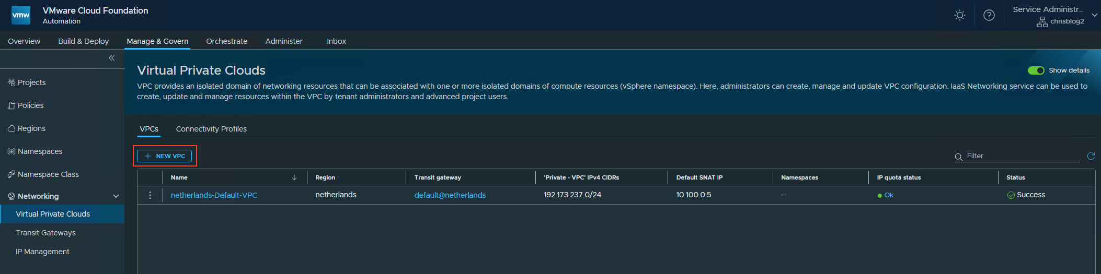Select Virtual Private Clouds sidebar item
The width and height of the screenshot is (1101, 274).
[62, 214]
